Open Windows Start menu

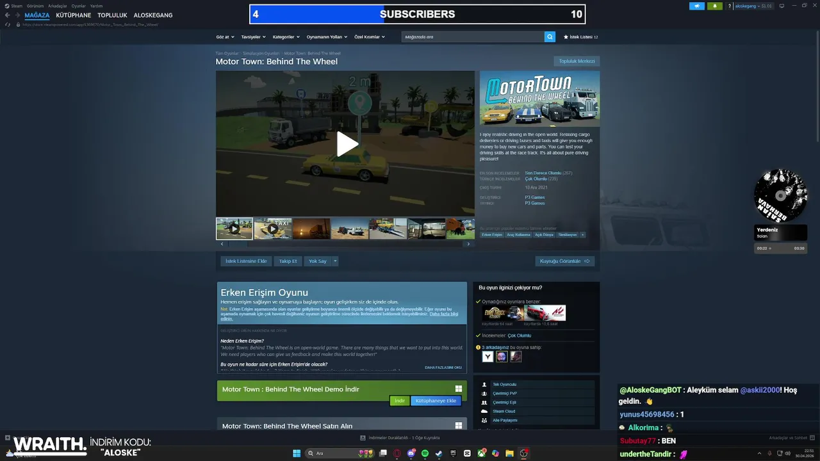(297, 453)
